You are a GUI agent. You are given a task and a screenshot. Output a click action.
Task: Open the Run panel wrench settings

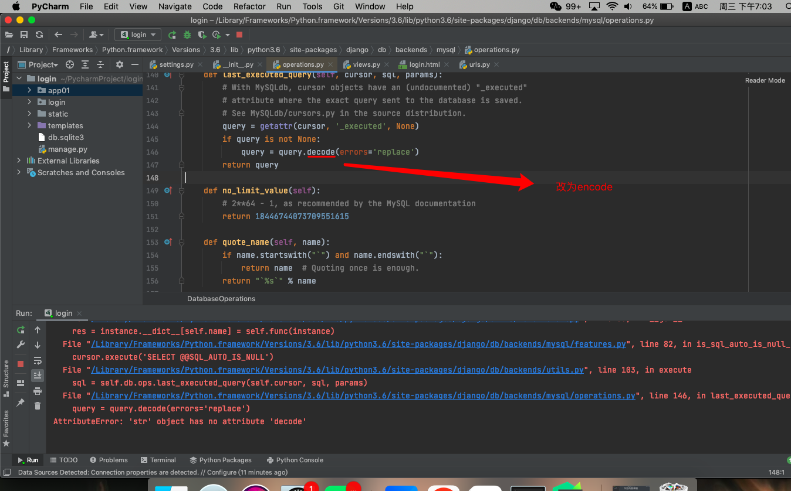(21, 345)
